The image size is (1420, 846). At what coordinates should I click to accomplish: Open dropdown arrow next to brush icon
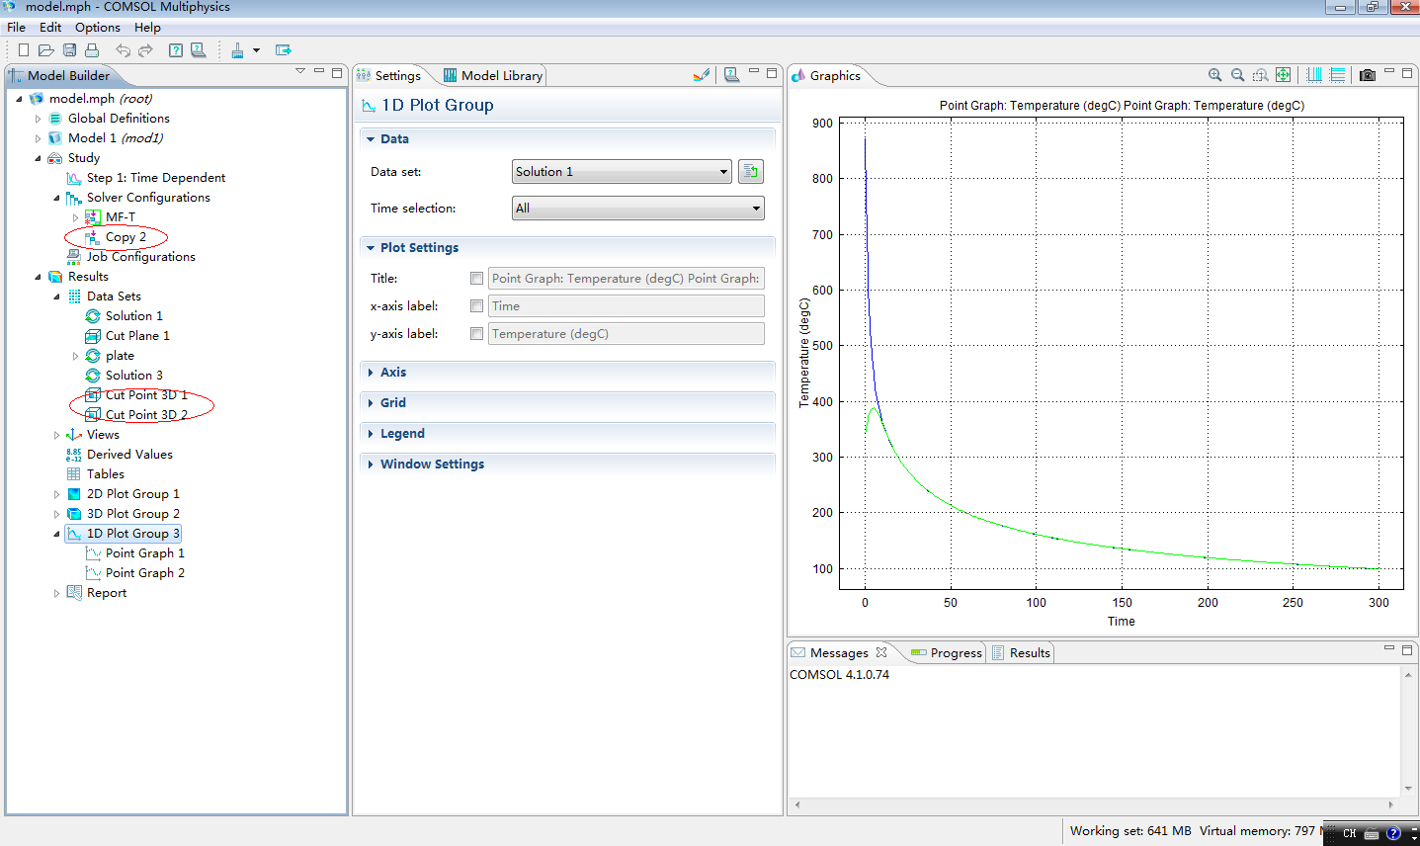pyautogui.click(x=256, y=49)
